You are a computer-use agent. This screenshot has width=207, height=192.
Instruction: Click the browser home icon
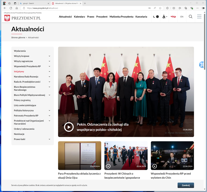(17, 8)
